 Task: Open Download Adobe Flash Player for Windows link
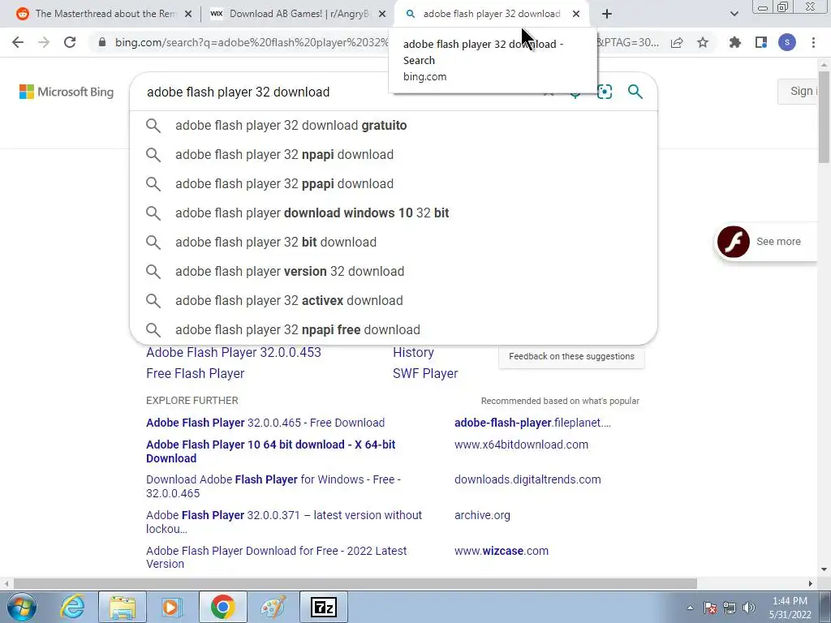tap(273, 487)
